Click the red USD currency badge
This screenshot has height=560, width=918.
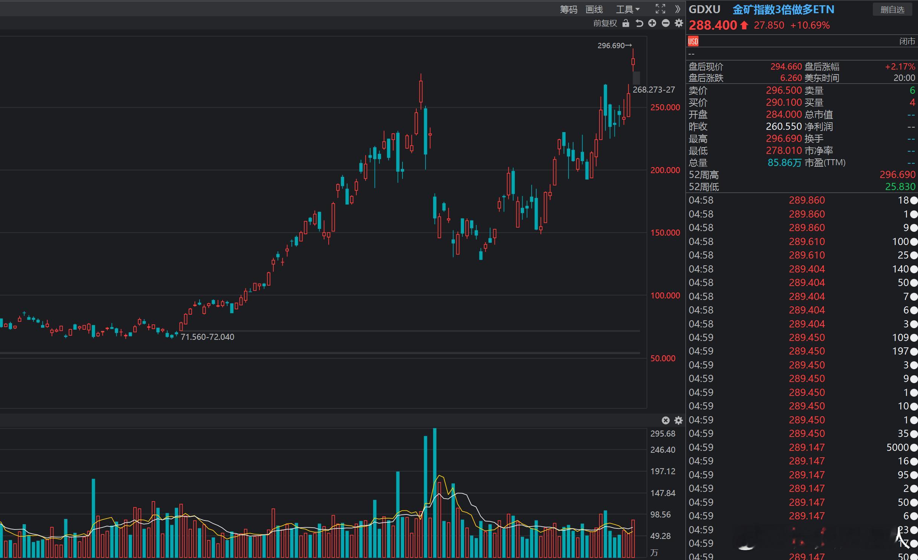coord(693,41)
